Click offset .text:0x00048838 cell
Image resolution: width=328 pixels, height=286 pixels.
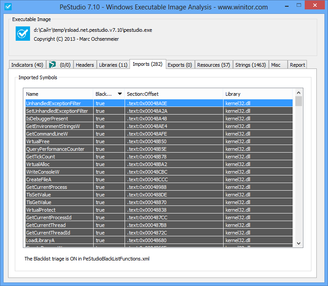[174, 210]
